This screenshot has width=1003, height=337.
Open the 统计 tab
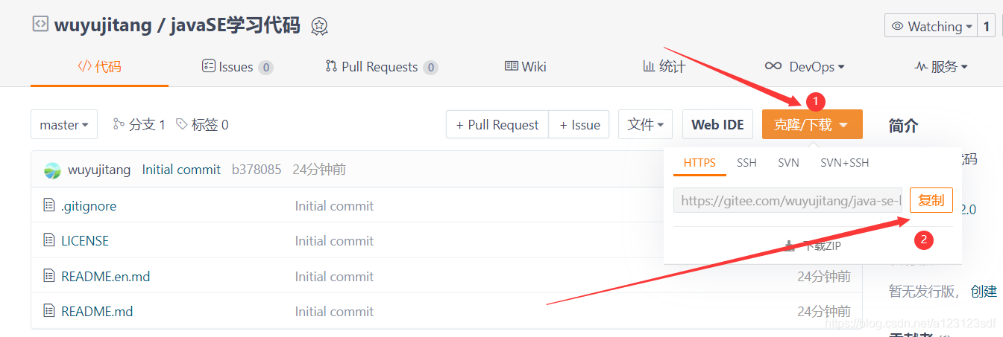click(664, 67)
